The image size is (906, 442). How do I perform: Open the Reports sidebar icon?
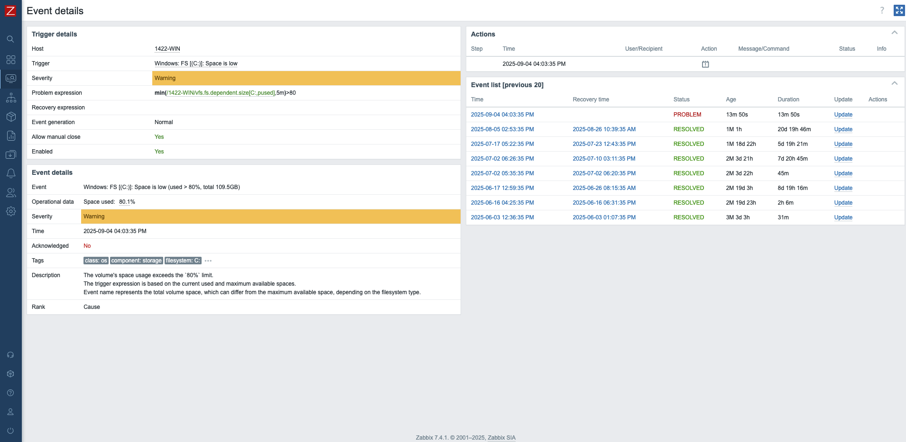click(x=10, y=136)
